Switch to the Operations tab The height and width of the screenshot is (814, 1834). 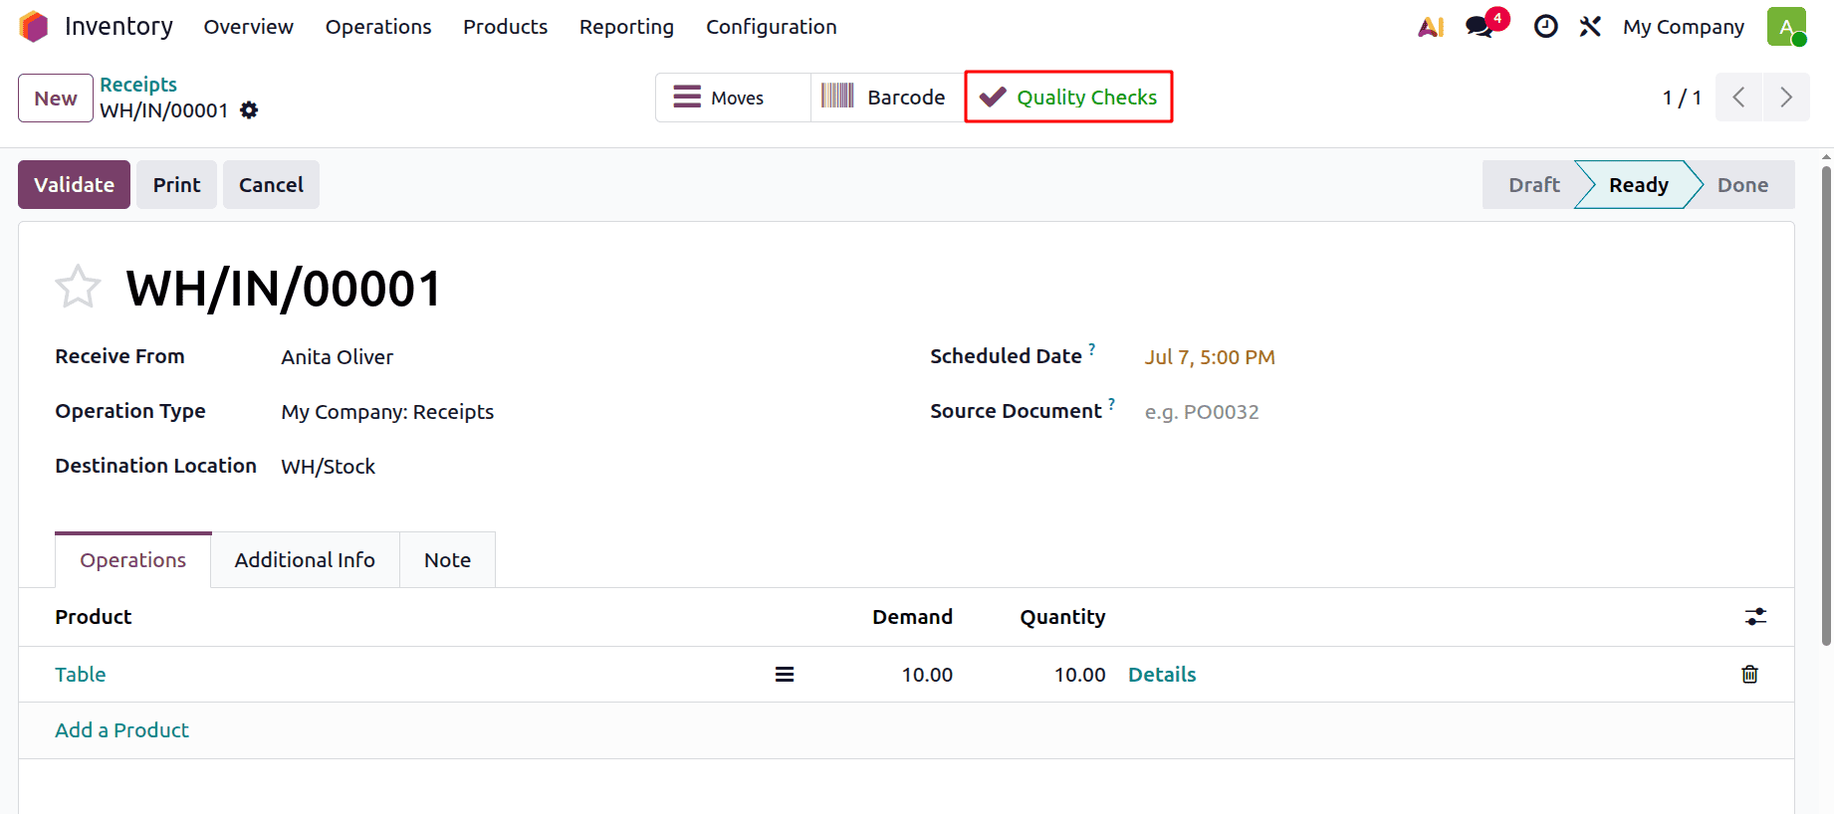133,560
